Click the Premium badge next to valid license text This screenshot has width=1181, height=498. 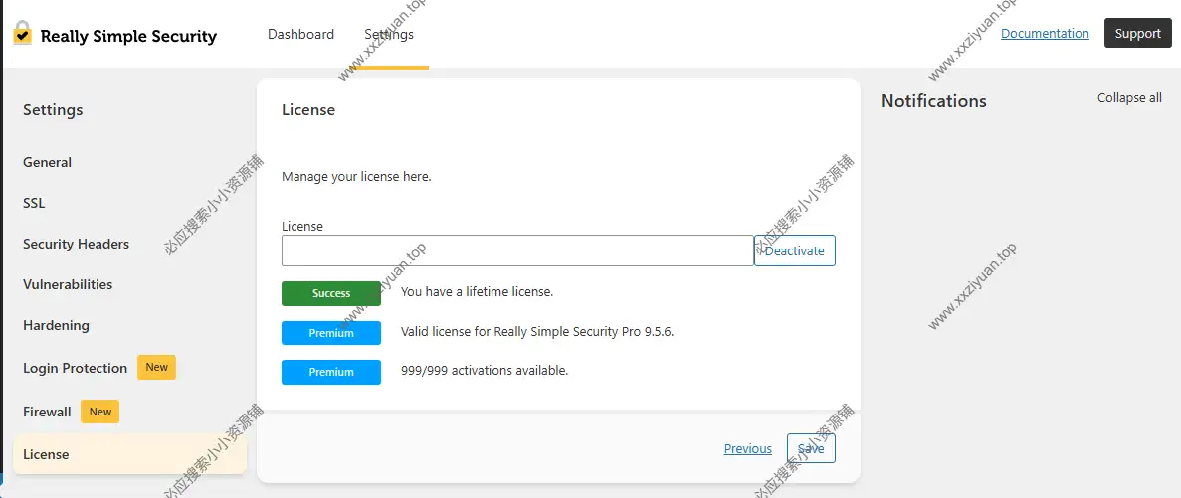point(330,333)
